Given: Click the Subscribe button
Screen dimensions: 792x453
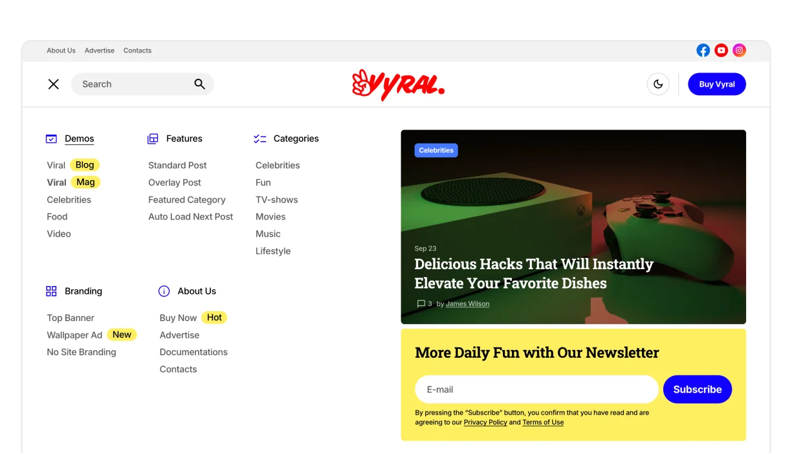Looking at the screenshot, I should coord(698,390).
